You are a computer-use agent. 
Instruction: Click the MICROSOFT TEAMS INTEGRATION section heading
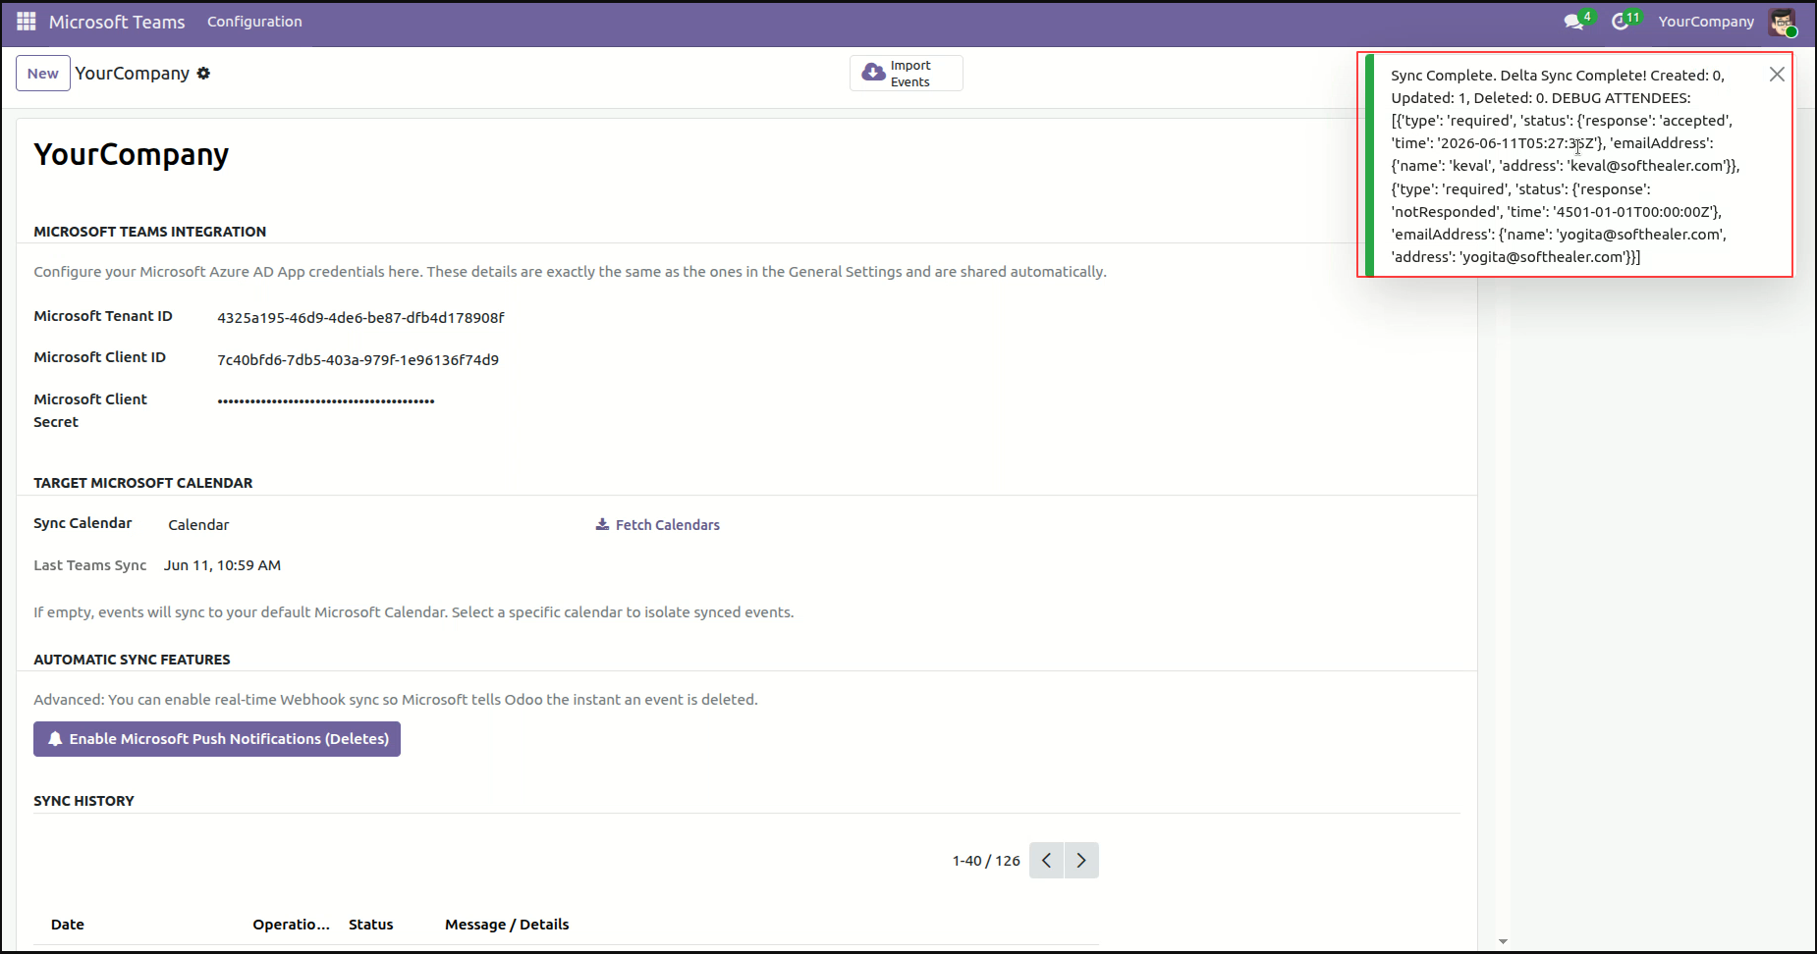(150, 232)
